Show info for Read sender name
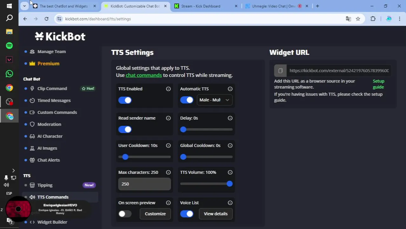Viewport: 406px width, 229px height. pos(168,118)
